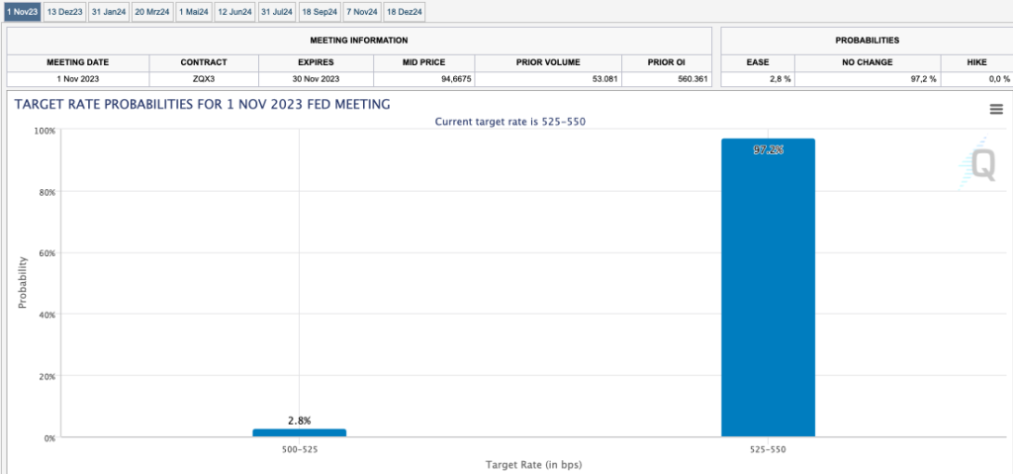Open the 31 Jul24 tab
The width and height of the screenshot is (1013, 474).
277,12
